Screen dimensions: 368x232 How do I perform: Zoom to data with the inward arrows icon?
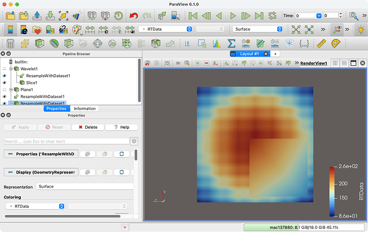click(x=309, y=29)
